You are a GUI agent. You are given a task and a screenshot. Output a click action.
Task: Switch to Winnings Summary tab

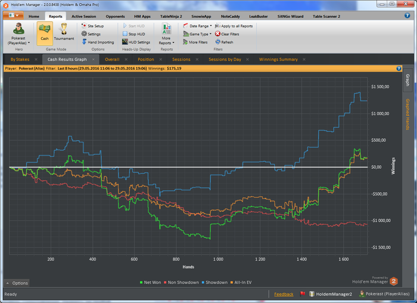(x=278, y=60)
